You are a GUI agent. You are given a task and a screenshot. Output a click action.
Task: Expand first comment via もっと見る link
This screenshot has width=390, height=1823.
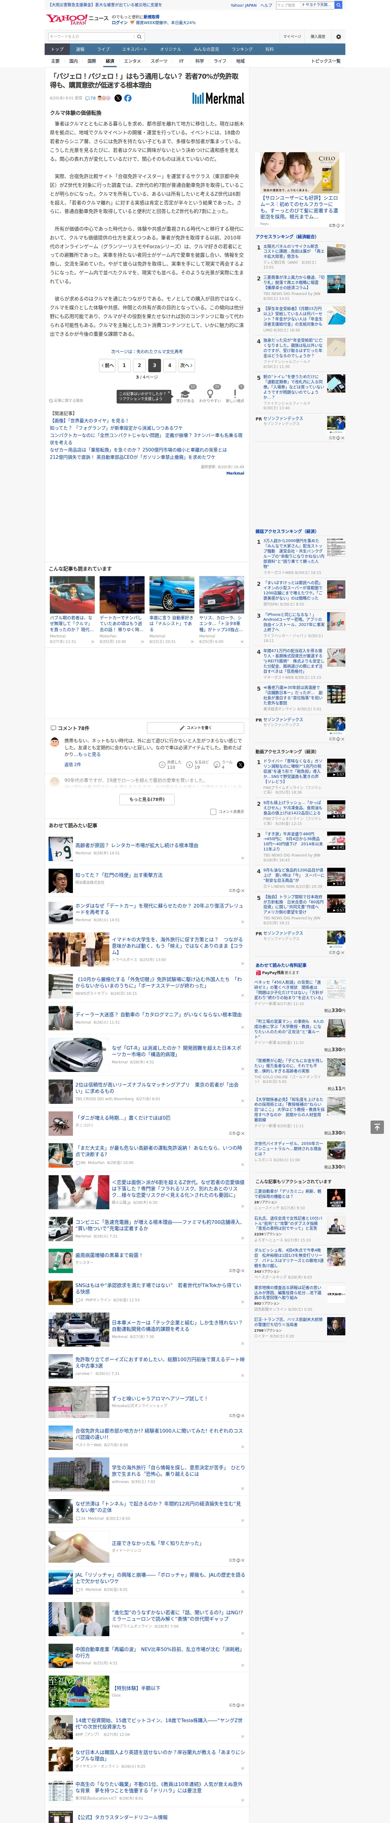[89, 754]
